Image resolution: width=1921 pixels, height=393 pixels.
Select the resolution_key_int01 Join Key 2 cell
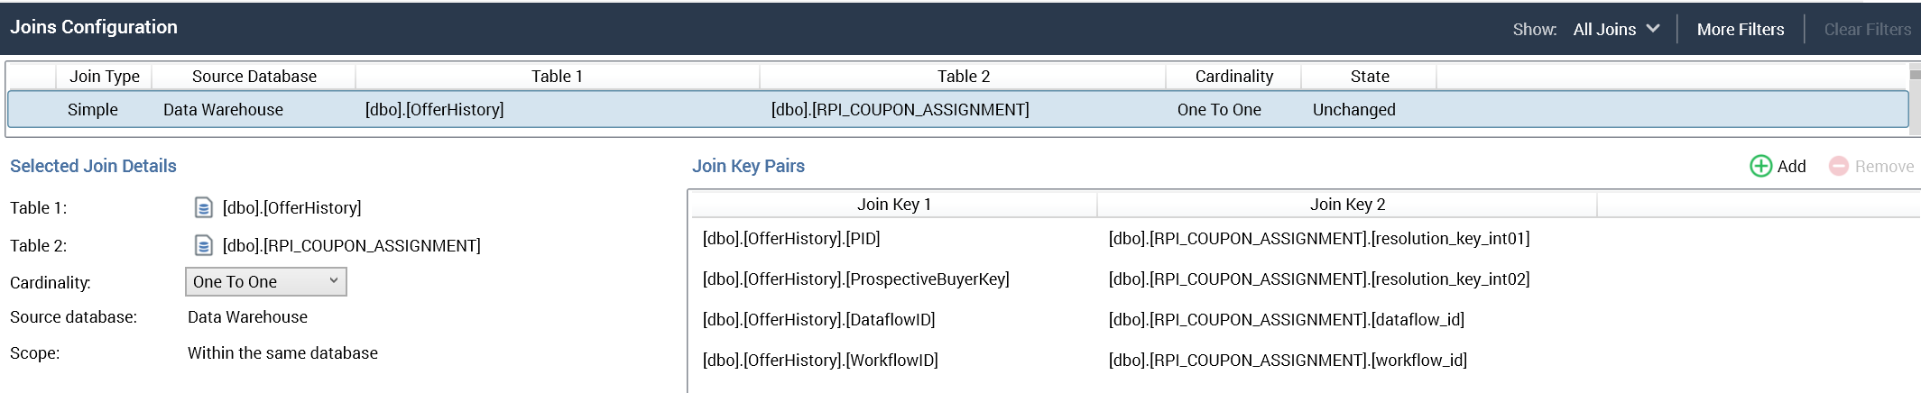click(x=1318, y=239)
